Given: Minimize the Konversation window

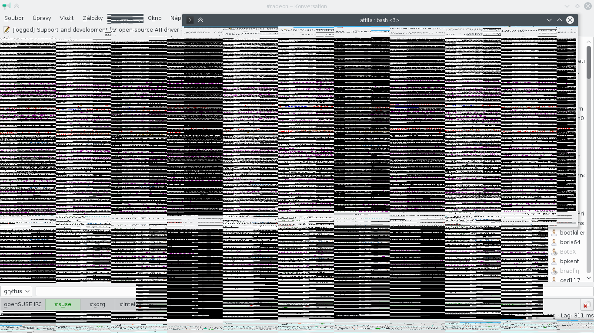Looking at the screenshot, I should pos(567,6).
